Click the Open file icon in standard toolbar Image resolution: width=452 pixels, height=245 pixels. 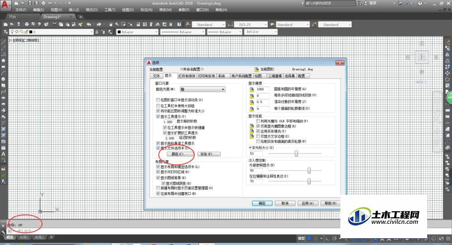(x=12, y=24)
